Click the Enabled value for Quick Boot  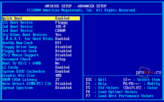[62, 18]
